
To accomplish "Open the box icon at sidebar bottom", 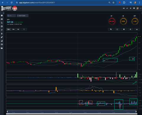I will pos(2,48).
